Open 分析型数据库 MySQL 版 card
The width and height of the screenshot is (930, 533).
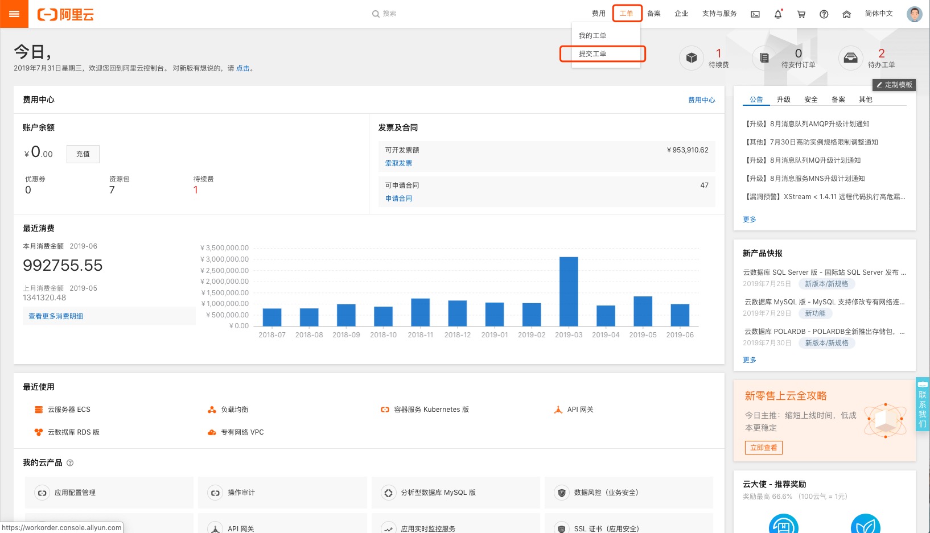coord(455,493)
